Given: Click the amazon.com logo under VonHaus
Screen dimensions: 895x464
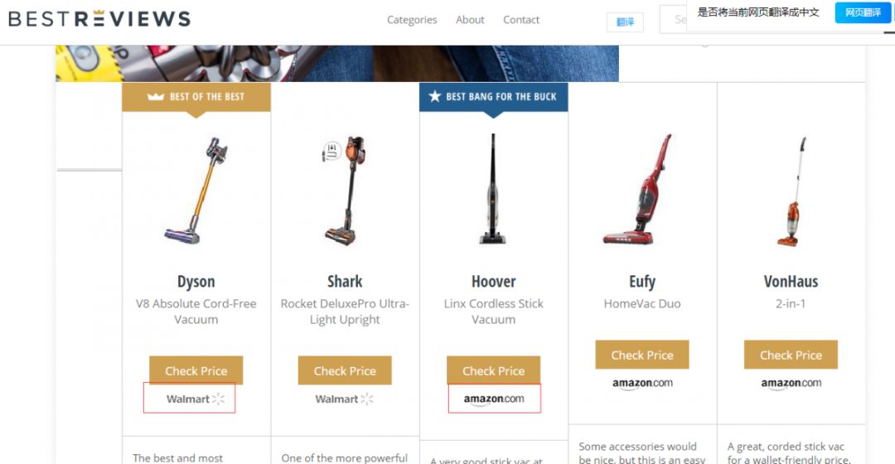Looking at the screenshot, I should 791,383.
